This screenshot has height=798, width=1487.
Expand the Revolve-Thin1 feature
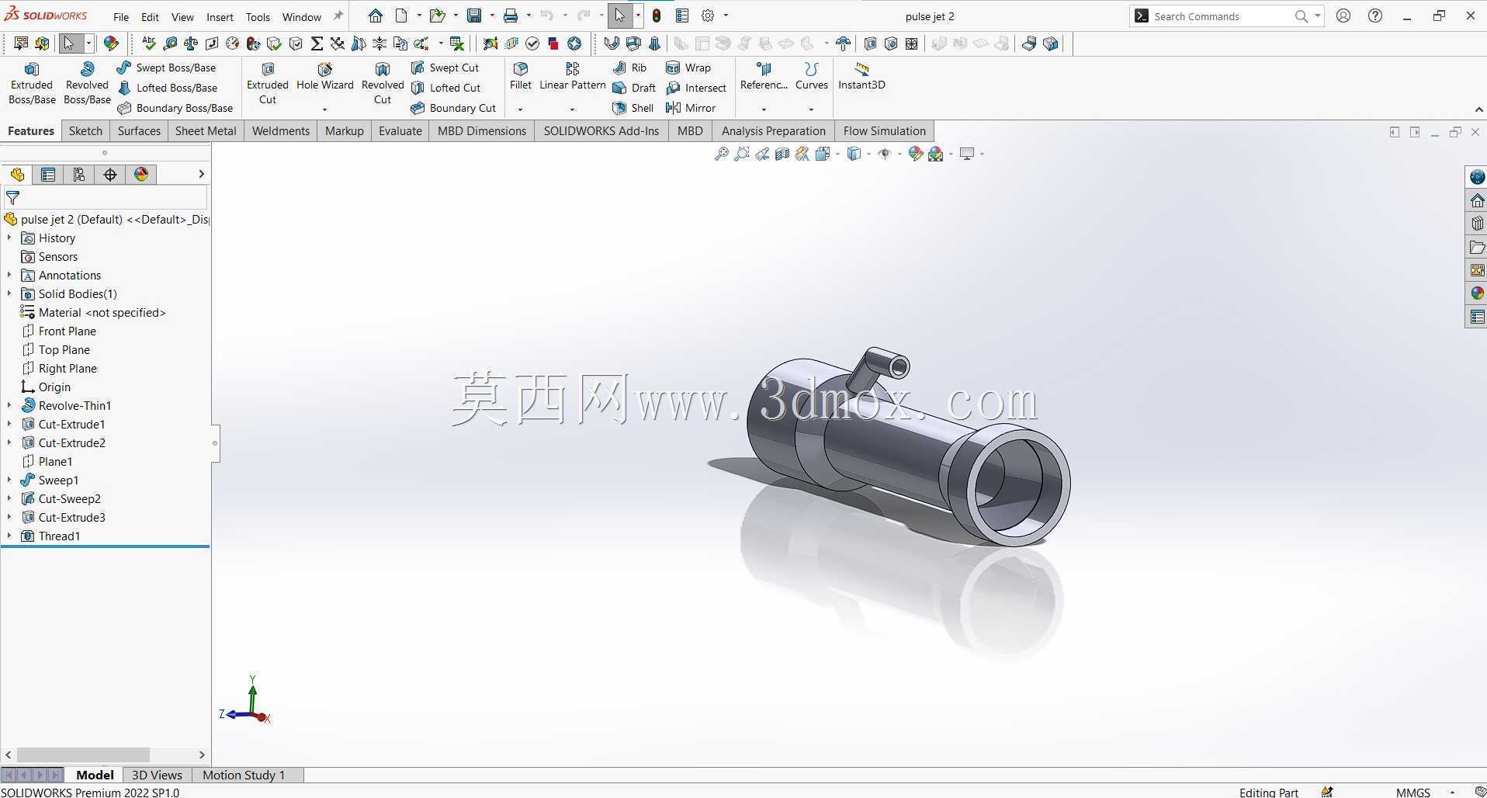[9, 406]
